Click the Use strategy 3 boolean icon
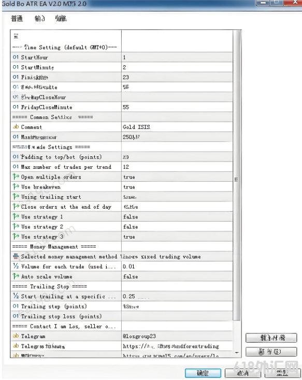Screen dimensions: 302x380 click(x=16, y=236)
